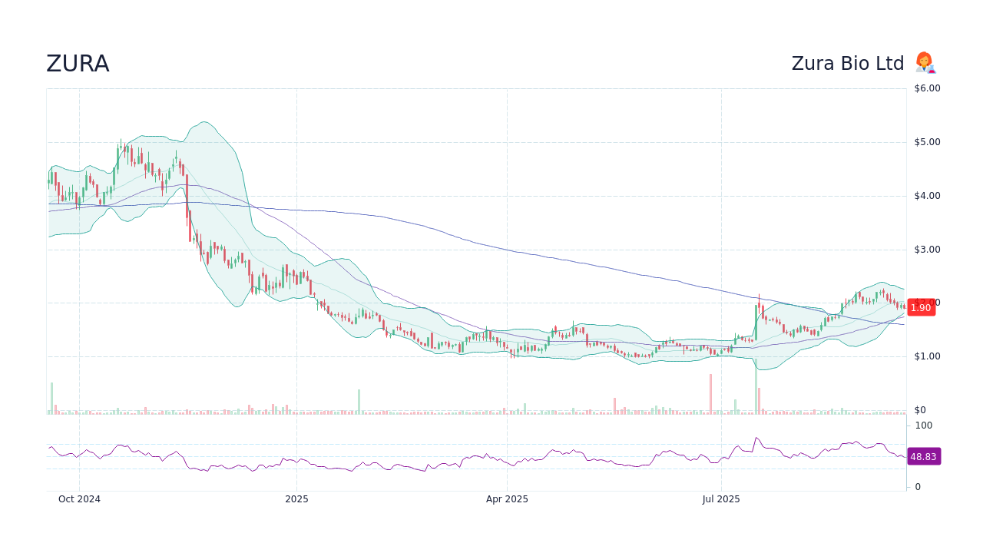Click the Jul 2025 axis label
The width and height of the screenshot is (983, 553).
click(721, 498)
